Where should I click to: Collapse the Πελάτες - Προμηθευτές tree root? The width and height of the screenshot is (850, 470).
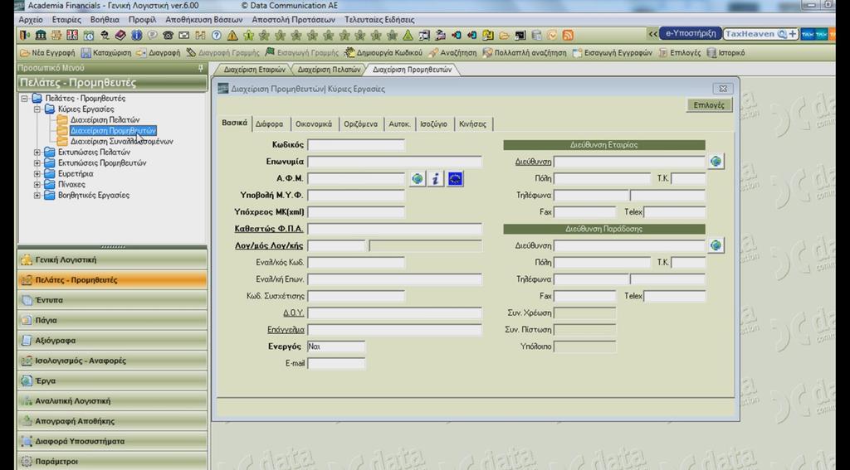click(24, 99)
